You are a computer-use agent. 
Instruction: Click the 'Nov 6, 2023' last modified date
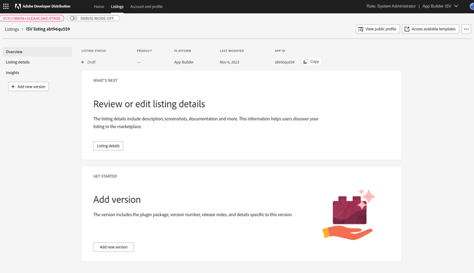pyautogui.click(x=229, y=62)
